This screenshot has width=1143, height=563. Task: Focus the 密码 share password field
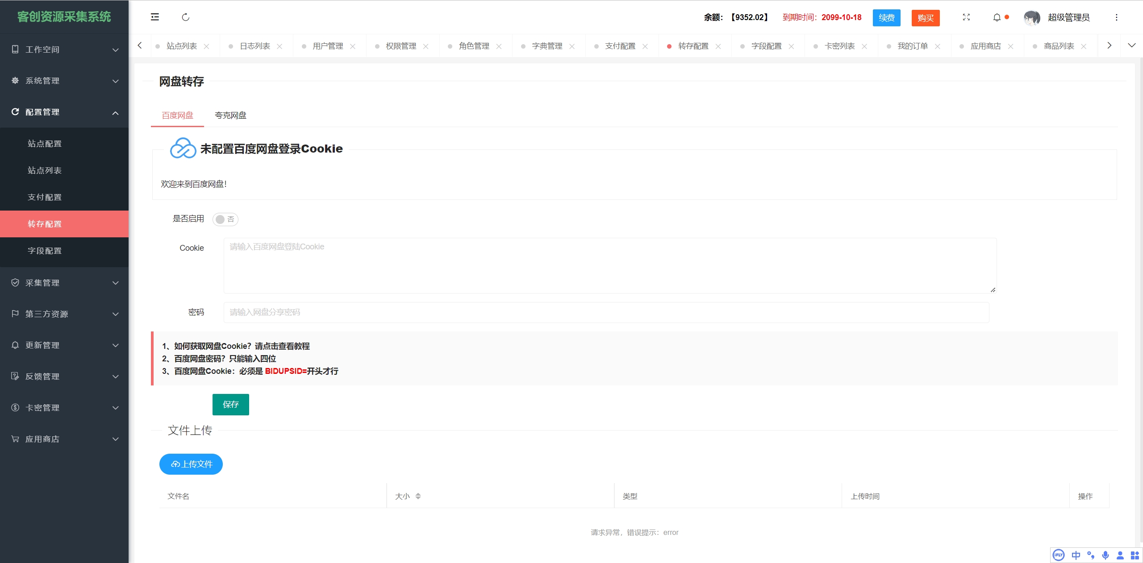pos(606,312)
